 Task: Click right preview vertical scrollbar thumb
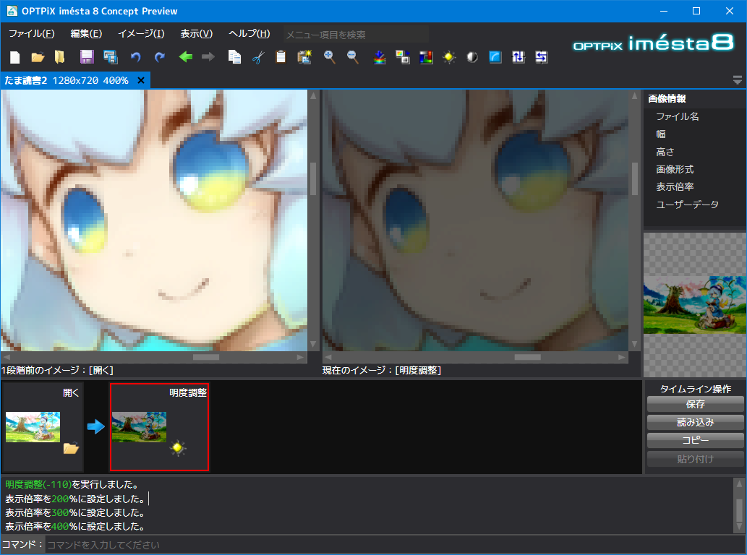pos(635,179)
